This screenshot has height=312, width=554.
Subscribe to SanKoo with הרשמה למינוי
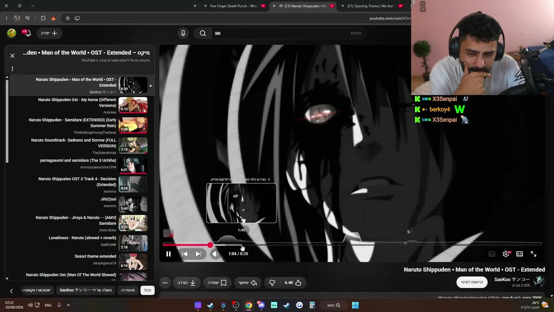coord(472,282)
